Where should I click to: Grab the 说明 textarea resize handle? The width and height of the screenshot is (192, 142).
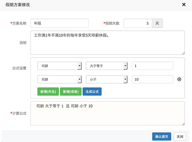[183, 53]
